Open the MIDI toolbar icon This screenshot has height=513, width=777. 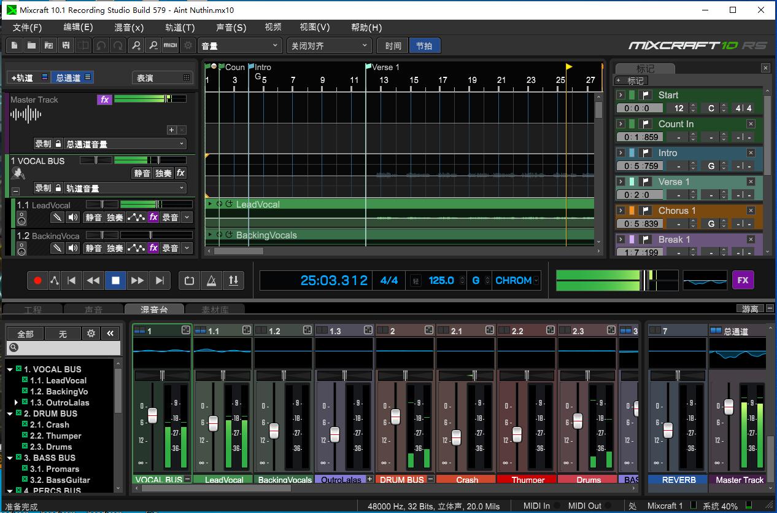pyautogui.click(x=171, y=45)
